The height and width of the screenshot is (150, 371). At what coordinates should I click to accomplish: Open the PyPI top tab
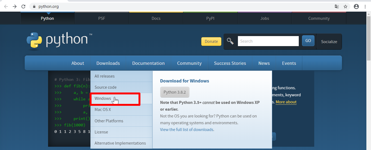point(210,18)
